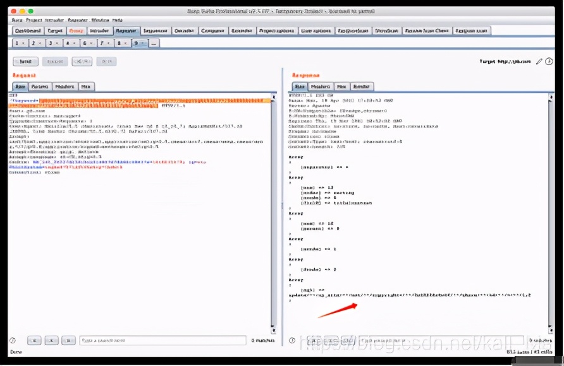Screen dimensions: 564x366
Task: Open the Passive Scan Client tab
Action: tap(427, 31)
